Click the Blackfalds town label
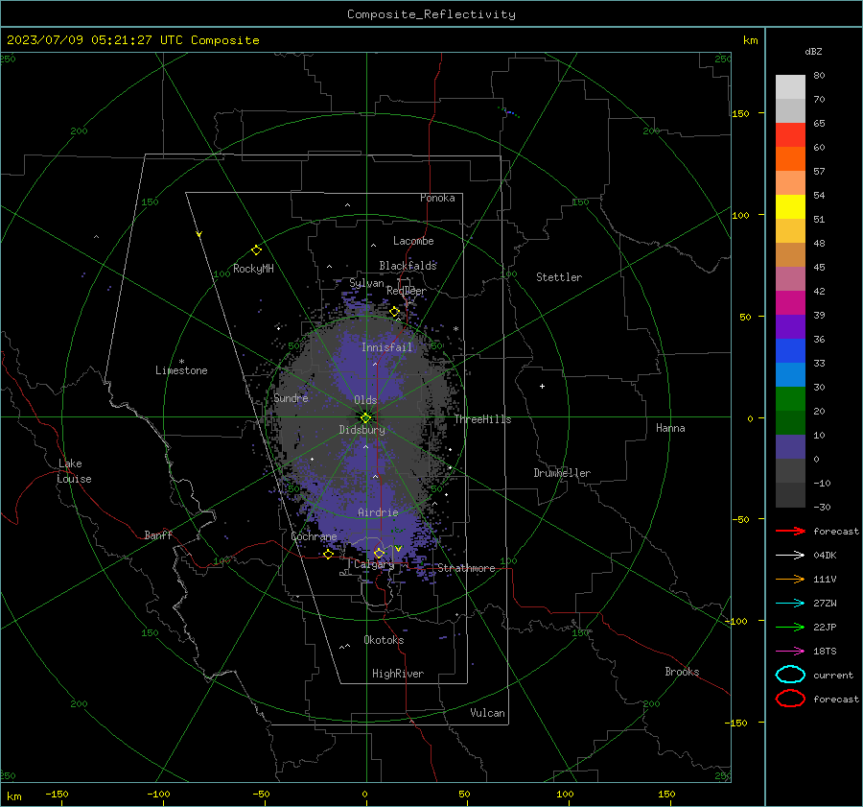This screenshot has height=807, width=863. coord(408,266)
